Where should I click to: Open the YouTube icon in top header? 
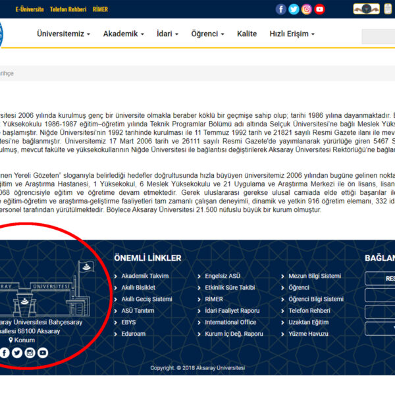pyautogui.click(x=319, y=9)
